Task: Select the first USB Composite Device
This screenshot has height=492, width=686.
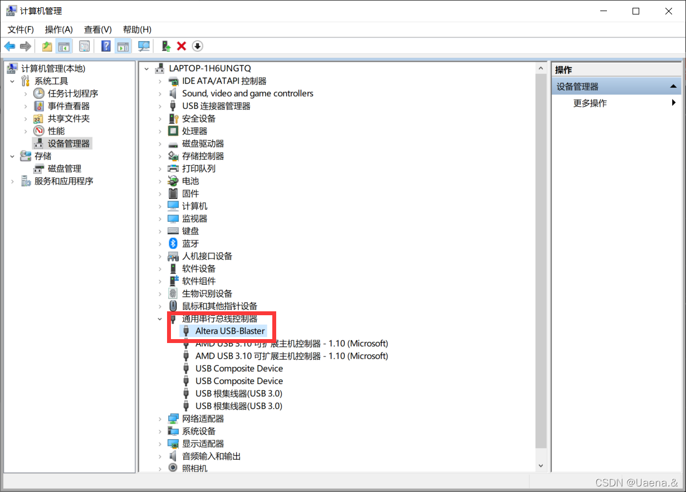Action: 239,369
